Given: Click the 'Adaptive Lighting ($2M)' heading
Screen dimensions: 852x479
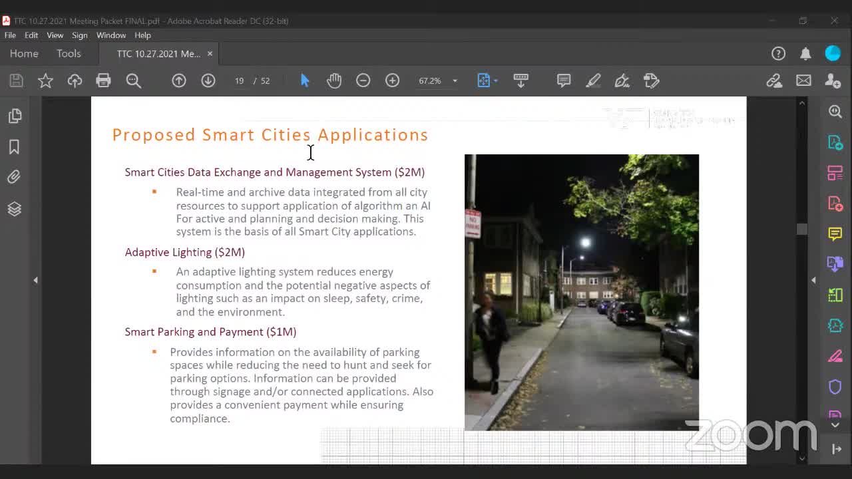Looking at the screenshot, I should coord(185,252).
